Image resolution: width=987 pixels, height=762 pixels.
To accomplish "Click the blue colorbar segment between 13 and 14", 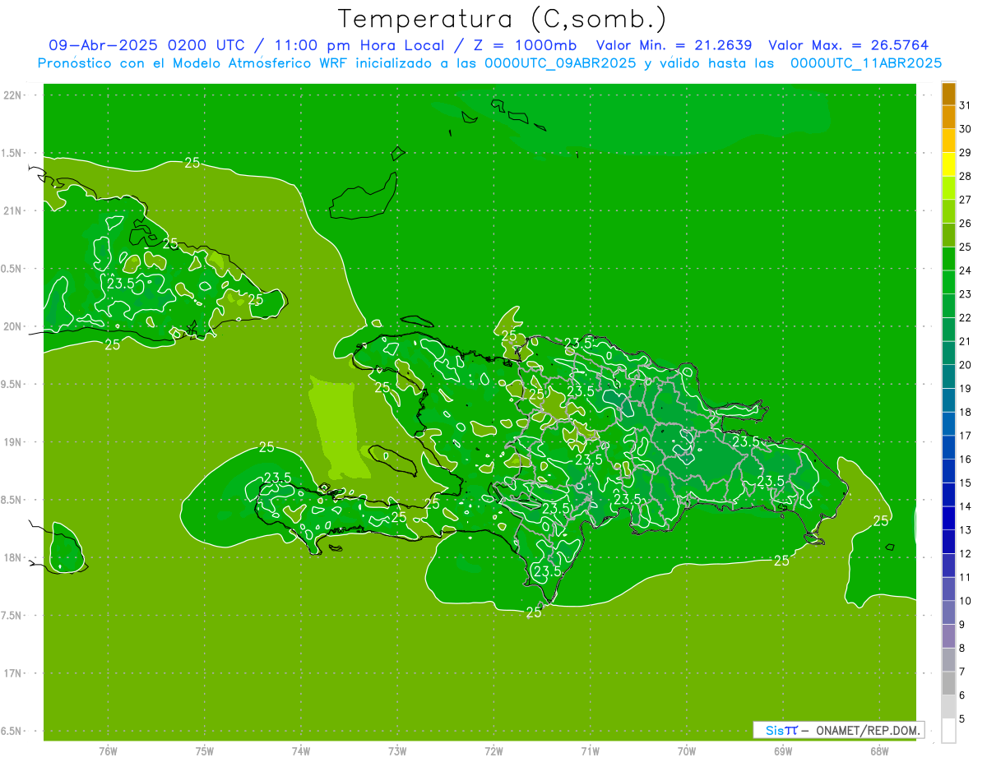I will 948,518.
